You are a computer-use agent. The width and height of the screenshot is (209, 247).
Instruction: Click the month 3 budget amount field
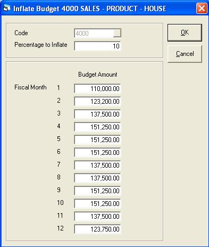click(x=97, y=114)
